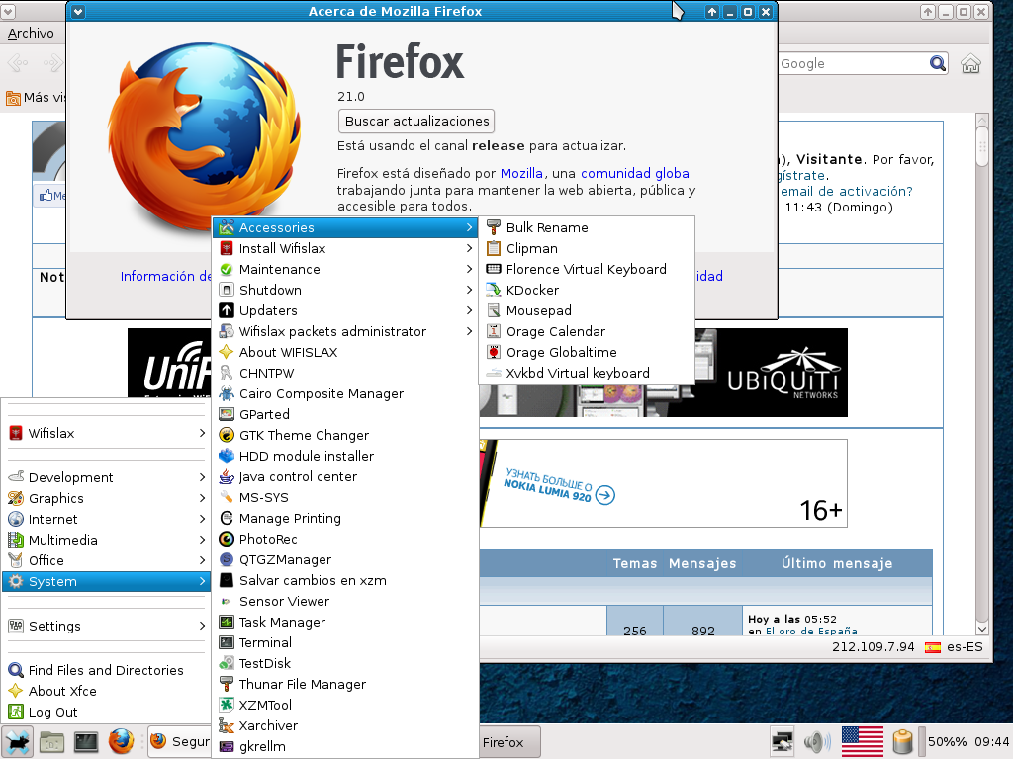Open the Office category
This screenshot has height=759, width=1013.
point(107,560)
